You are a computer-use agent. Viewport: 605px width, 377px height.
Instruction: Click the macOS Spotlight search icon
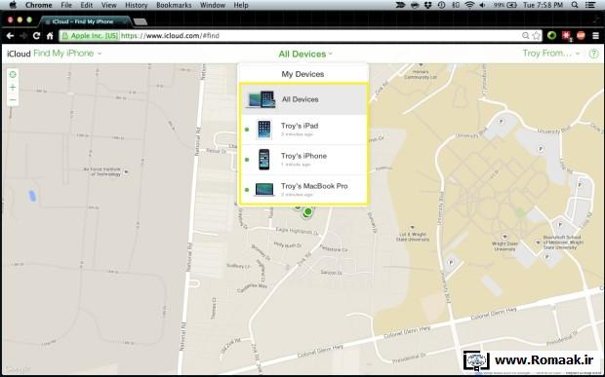pos(575,5)
